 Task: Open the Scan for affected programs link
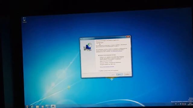click(x=107, y=67)
